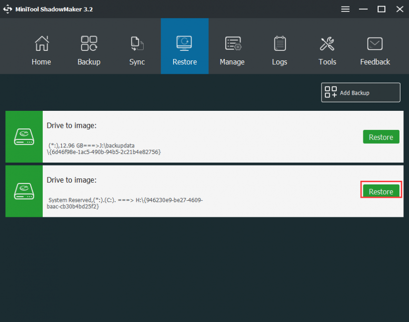Screen dimensions: 409x322
Task: Click drive icon of the J:\backupdata backup
Action: 24,137
